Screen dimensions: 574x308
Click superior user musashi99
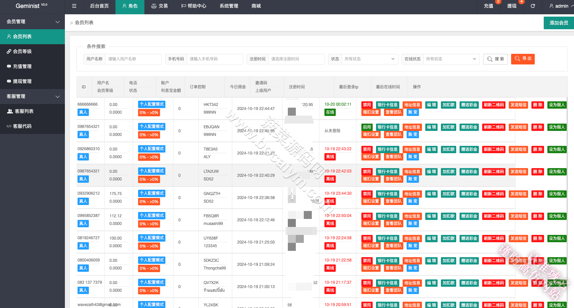(213, 224)
